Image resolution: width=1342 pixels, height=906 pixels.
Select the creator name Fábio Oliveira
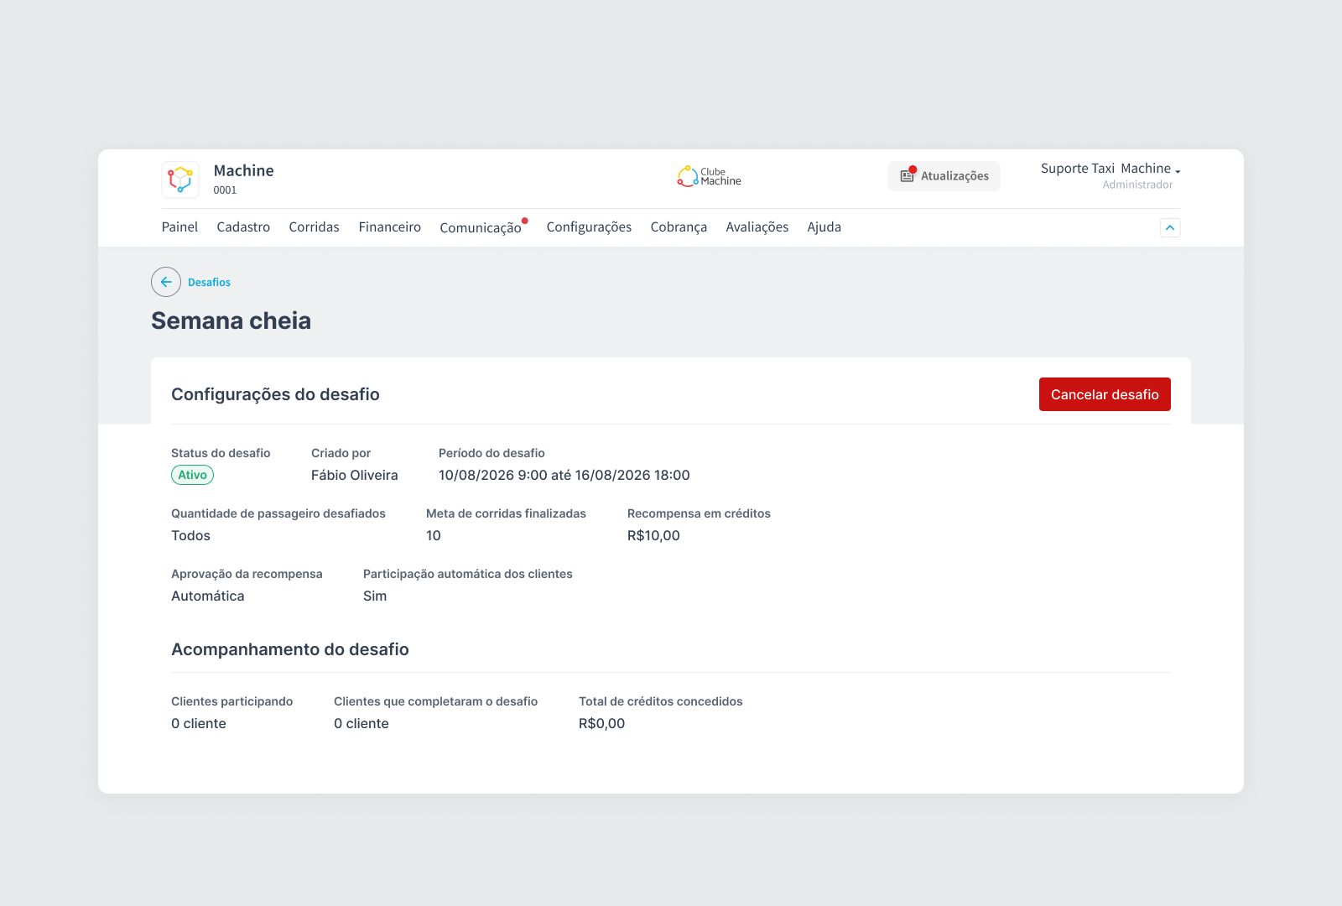355,475
